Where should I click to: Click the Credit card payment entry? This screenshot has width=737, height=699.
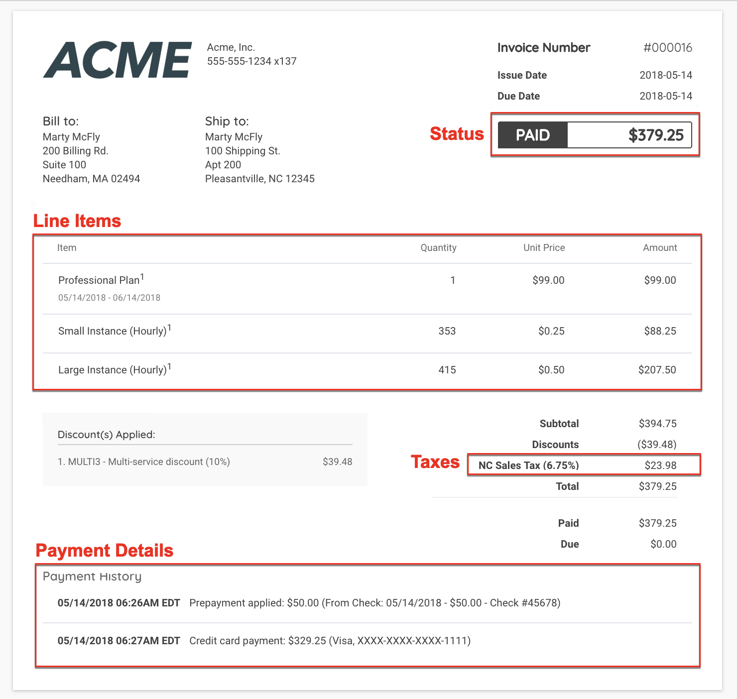330,641
